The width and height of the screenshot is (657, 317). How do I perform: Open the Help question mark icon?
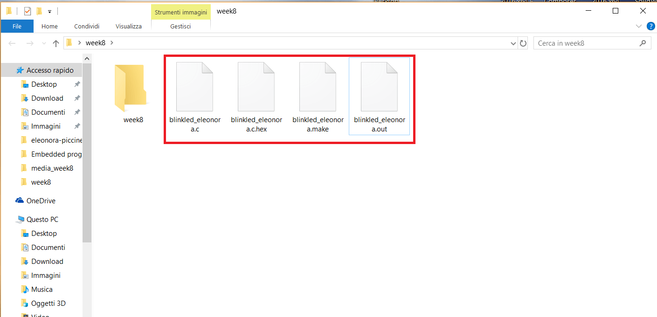[651, 26]
